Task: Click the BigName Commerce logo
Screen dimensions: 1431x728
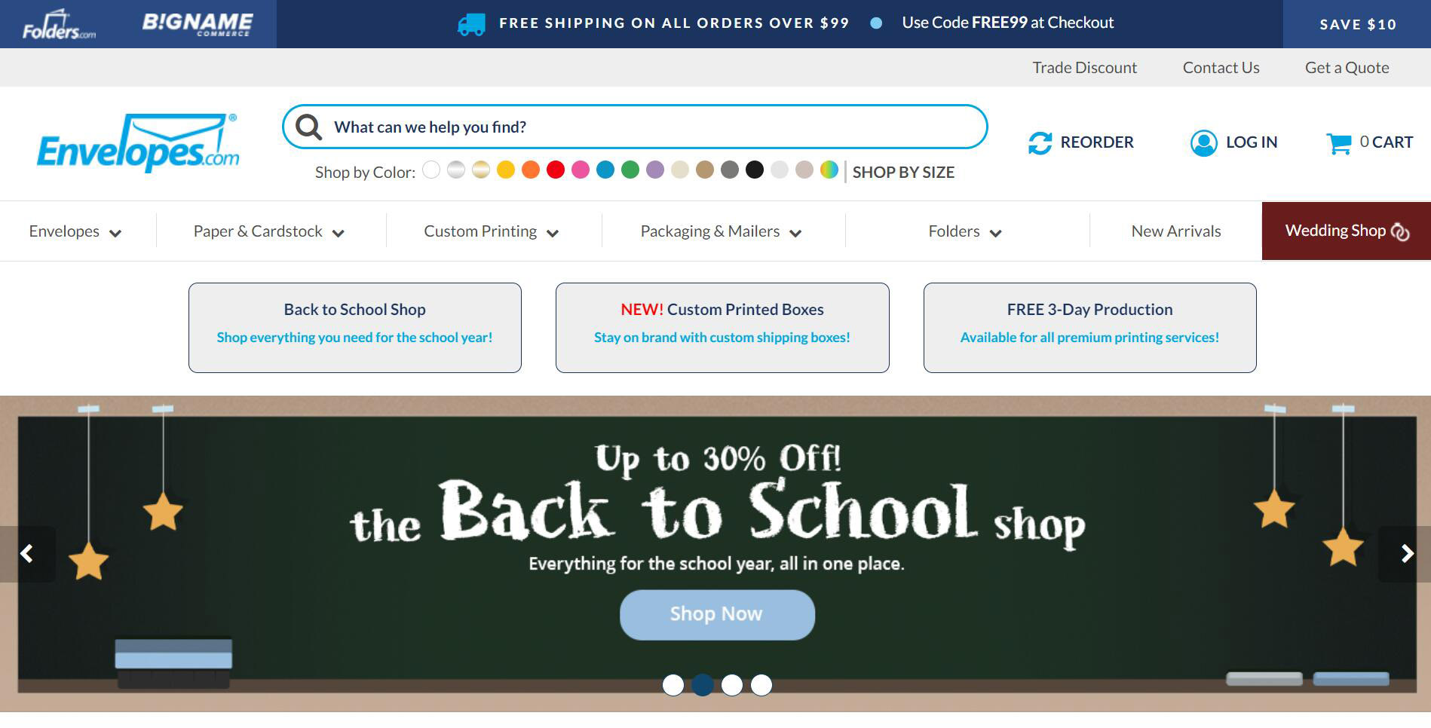Action: click(x=198, y=23)
